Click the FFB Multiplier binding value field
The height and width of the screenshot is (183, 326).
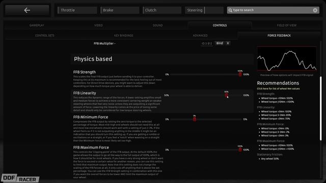click(x=206, y=43)
